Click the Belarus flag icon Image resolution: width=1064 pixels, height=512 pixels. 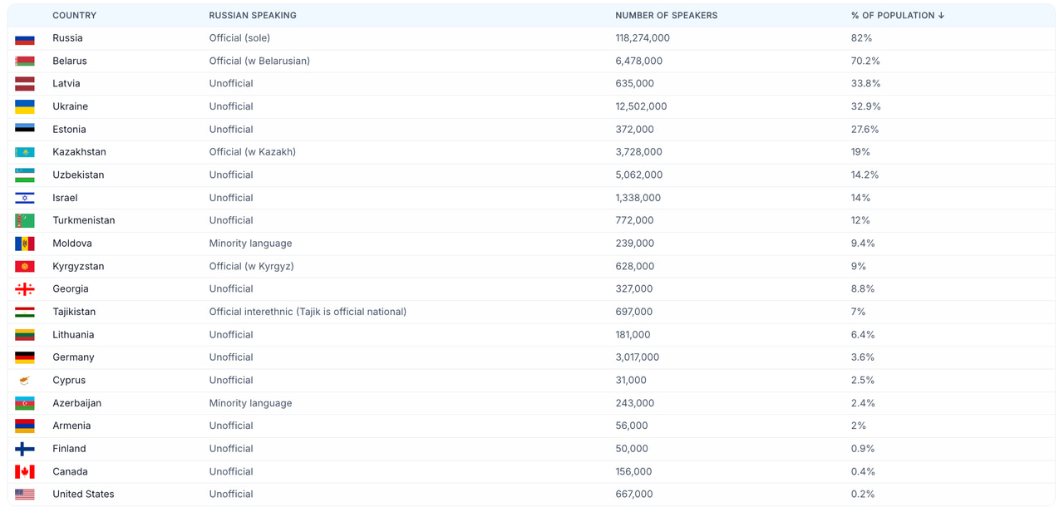(x=25, y=62)
